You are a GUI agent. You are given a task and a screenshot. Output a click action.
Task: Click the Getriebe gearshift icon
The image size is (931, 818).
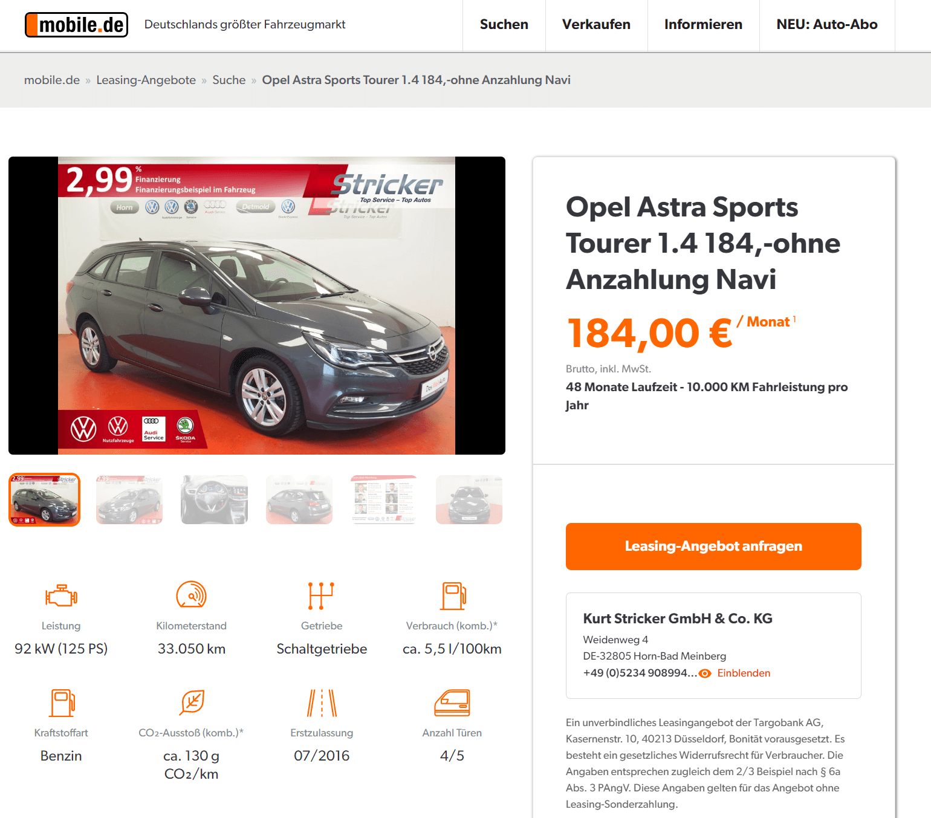[321, 596]
